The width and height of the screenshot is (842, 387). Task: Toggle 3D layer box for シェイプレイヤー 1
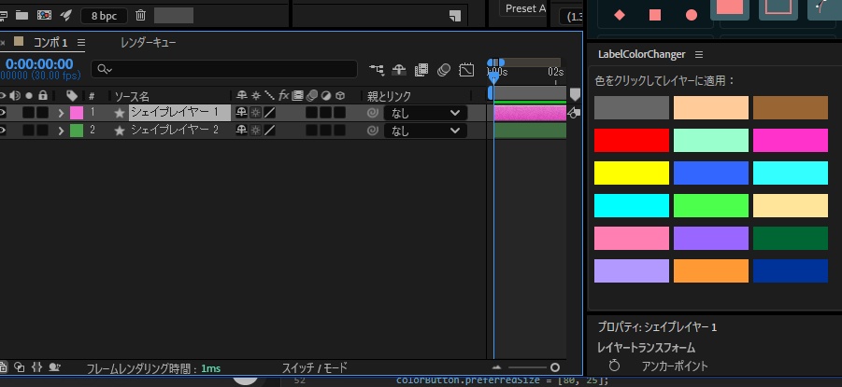[x=340, y=113]
